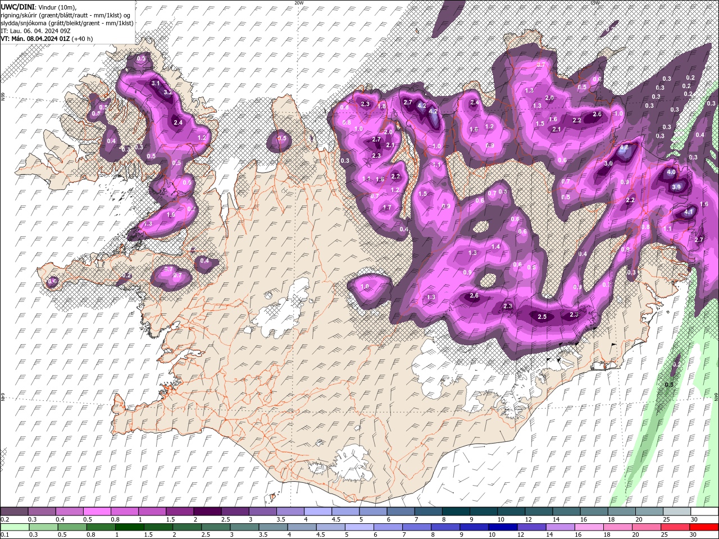Screen dimensions: 719x539
Task: Click the 'rigning/skúrir' legend description line
Action: coord(66,15)
